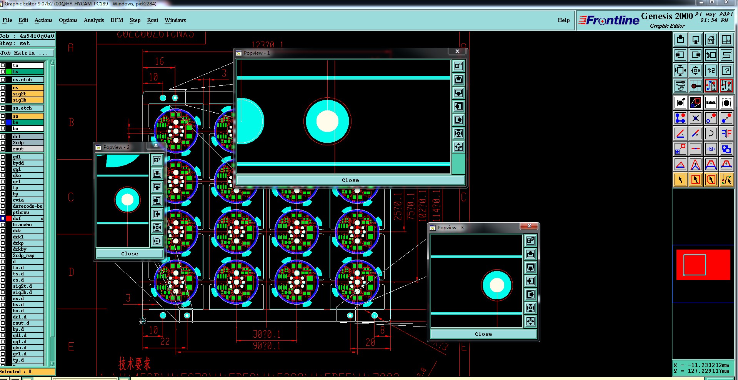Image resolution: width=738 pixels, height=380 pixels.
Task: Click the layer list scrollbar up arrow
Action: (53, 62)
